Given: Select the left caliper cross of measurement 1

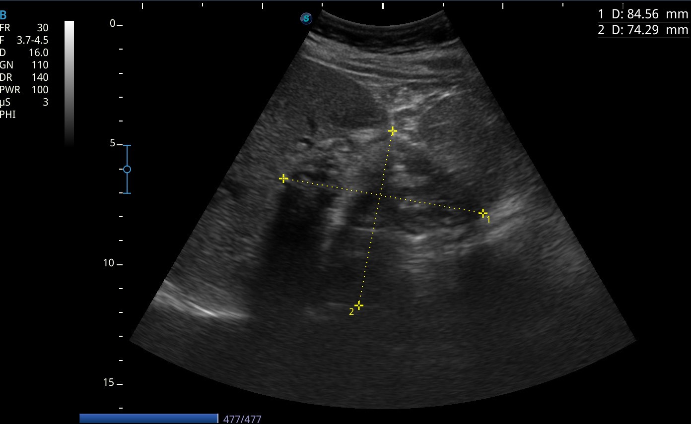Looking at the screenshot, I should point(283,178).
